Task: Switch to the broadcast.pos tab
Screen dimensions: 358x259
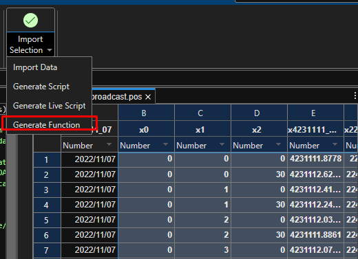Action: pos(116,97)
